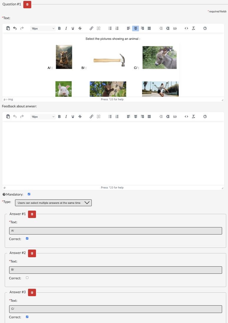Click inside the empty Feedback editor body
The width and height of the screenshot is (228, 323).
(113, 153)
